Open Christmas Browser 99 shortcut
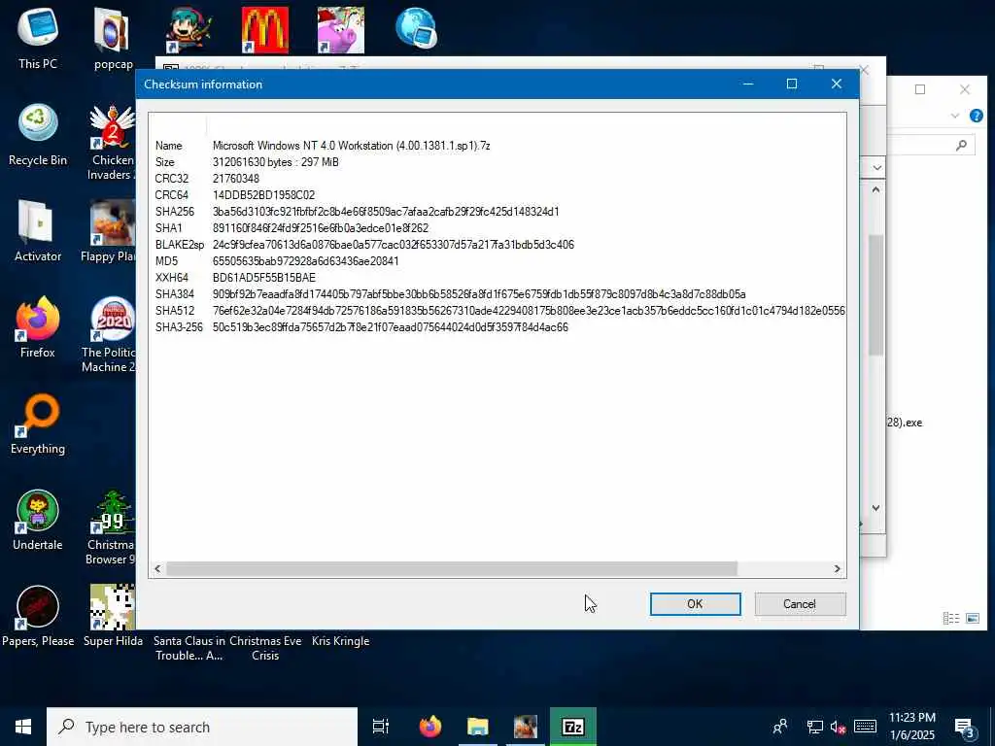 pyautogui.click(x=111, y=526)
